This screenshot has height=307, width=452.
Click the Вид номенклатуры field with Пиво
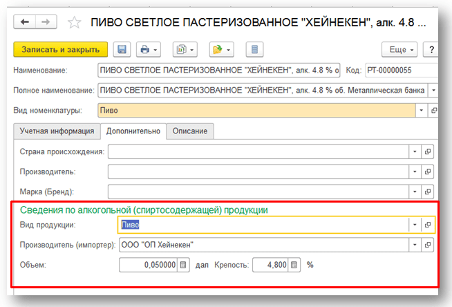click(256, 111)
